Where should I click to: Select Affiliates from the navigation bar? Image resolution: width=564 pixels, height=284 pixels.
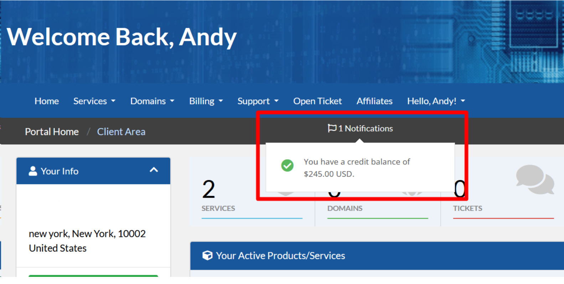click(374, 101)
